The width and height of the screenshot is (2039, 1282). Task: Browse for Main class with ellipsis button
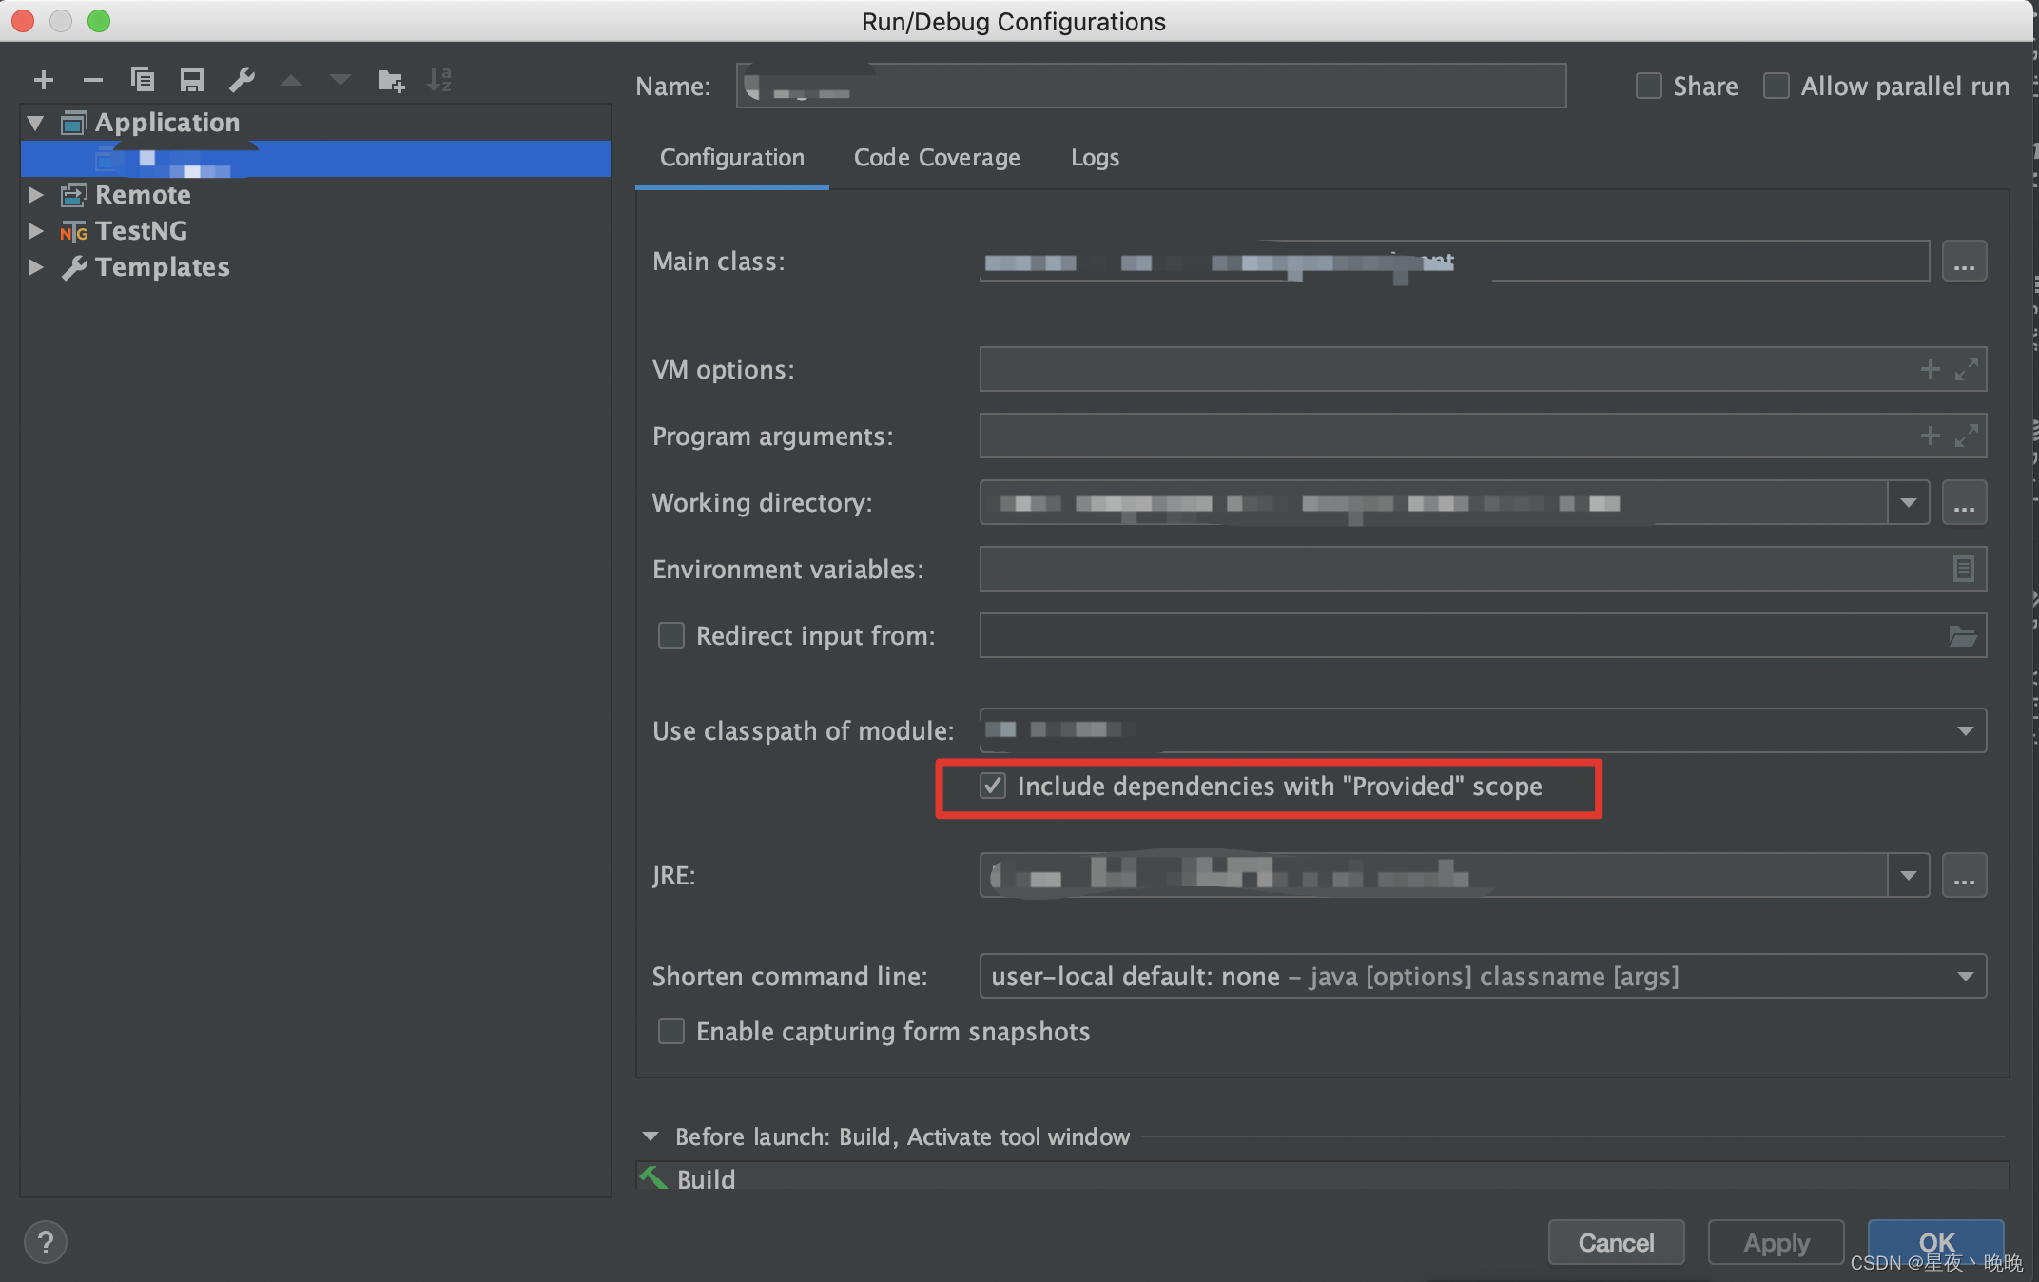click(x=1964, y=262)
